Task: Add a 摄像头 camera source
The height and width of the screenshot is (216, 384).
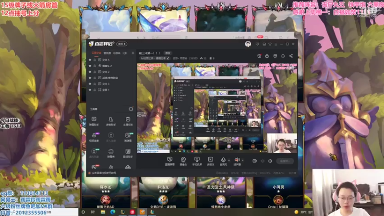Action: [183, 161]
